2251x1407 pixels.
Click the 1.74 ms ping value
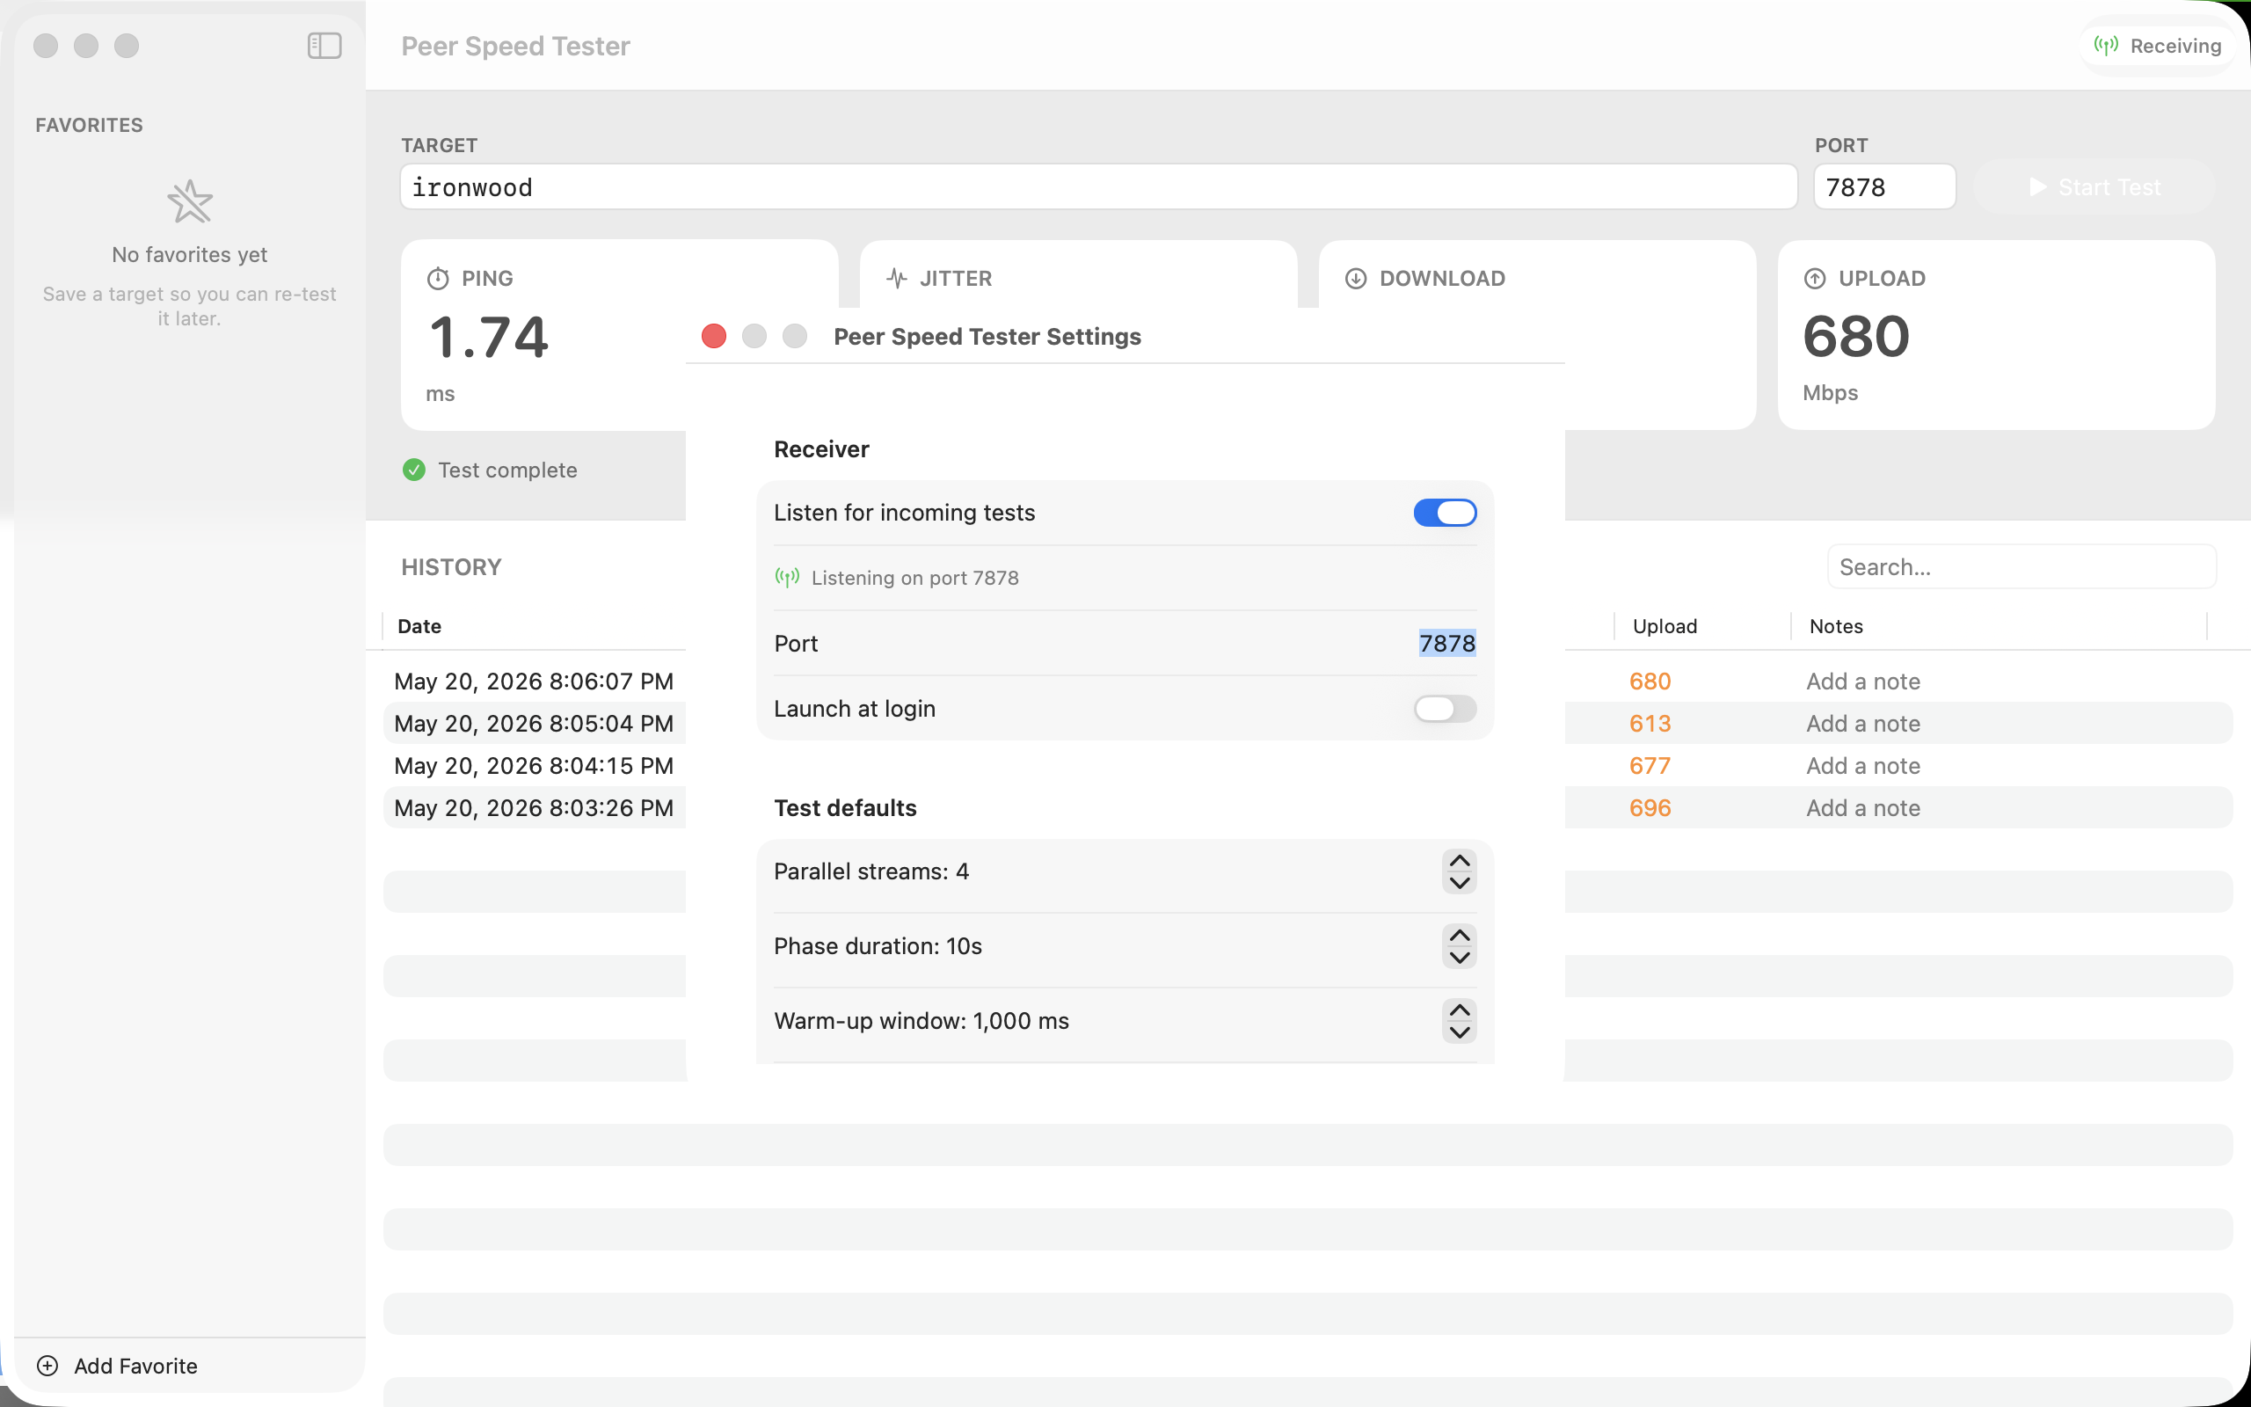click(x=488, y=337)
